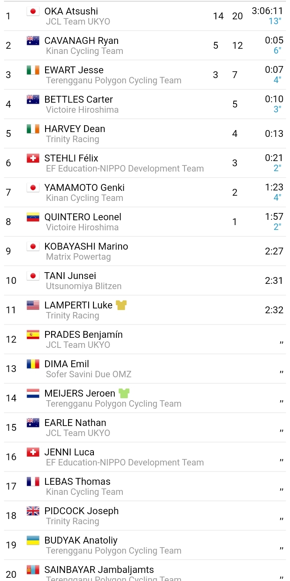Open the Utsunomiya Blitzen team link
This screenshot has width=290, height=581.
[83, 286]
